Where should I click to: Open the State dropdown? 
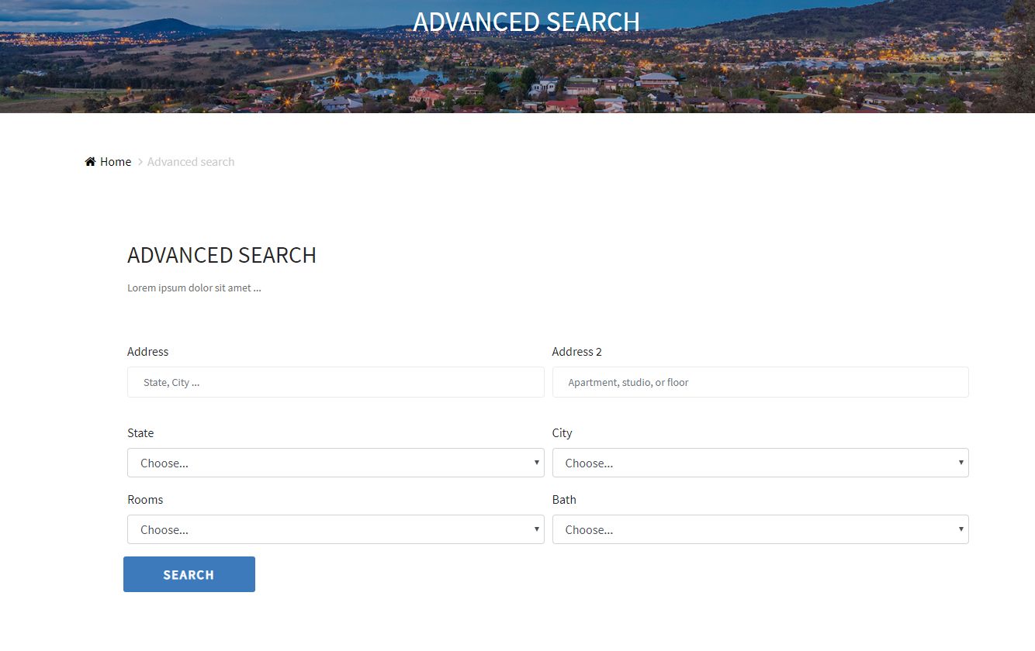pyautogui.click(x=335, y=463)
